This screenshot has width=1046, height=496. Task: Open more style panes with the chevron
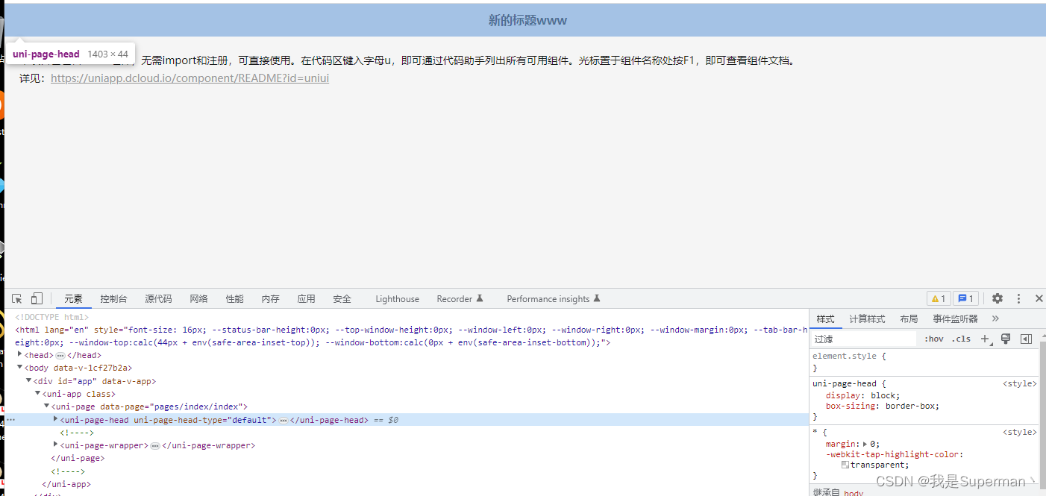tap(995, 318)
